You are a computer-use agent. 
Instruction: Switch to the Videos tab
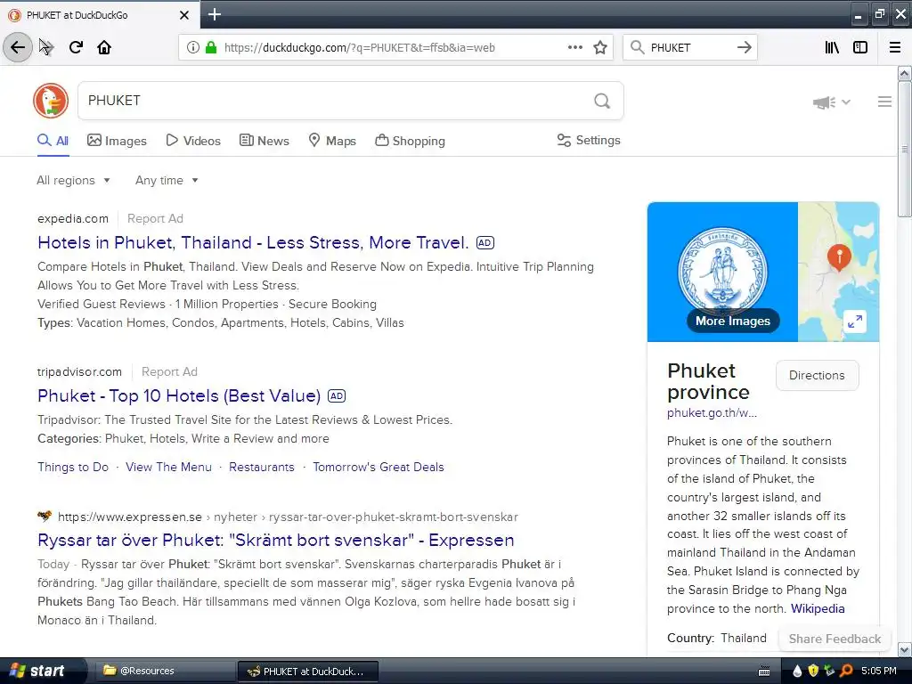pyautogui.click(x=193, y=141)
